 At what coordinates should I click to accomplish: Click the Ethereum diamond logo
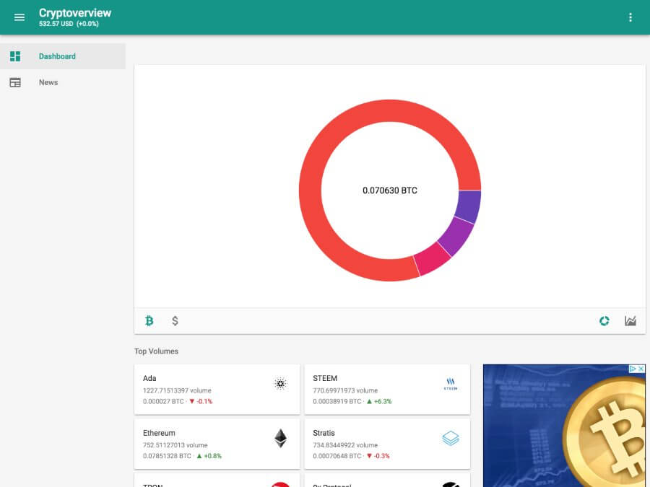pyautogui.click(x=280, y=439)
